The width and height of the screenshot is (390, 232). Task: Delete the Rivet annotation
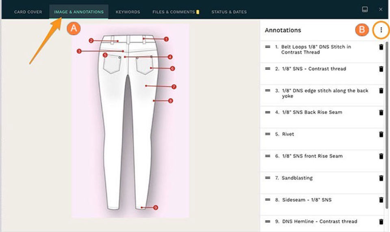pyautogui.click(x=381, y=134)
